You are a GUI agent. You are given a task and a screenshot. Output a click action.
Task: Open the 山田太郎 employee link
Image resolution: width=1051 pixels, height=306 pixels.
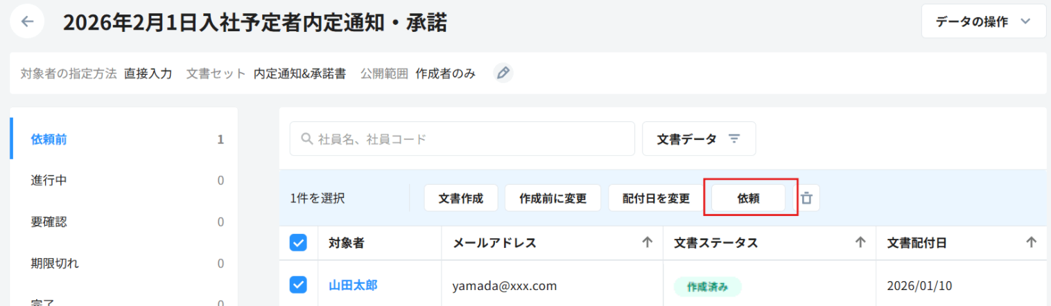pos(353,285)
